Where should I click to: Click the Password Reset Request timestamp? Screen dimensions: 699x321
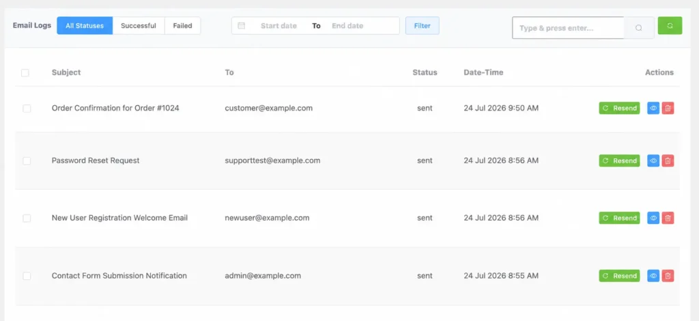pos(501,160)
